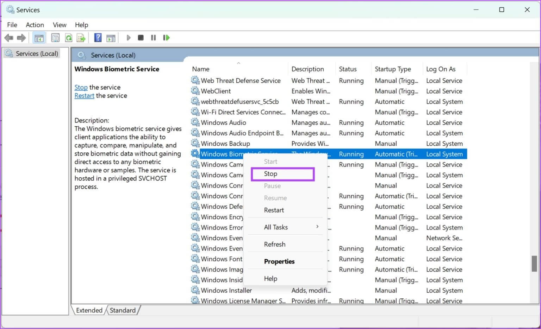This screenshot has width=541, height=329.
Task: Open the Properties toolbar icon
Action: [55, 38]
